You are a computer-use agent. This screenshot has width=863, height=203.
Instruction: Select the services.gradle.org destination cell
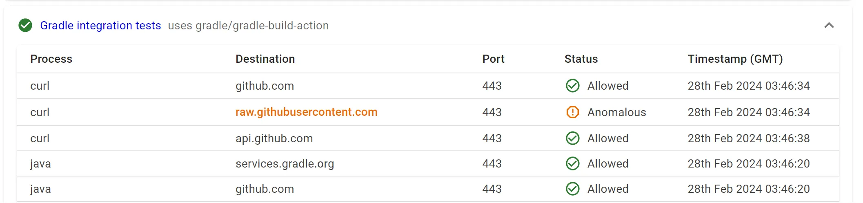(285, 163)
